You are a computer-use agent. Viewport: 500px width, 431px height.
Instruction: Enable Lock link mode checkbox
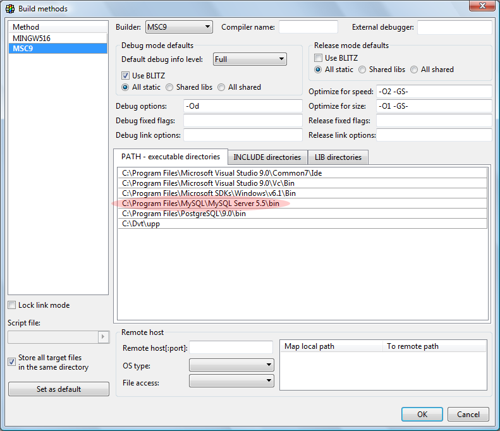click(12, 305)
